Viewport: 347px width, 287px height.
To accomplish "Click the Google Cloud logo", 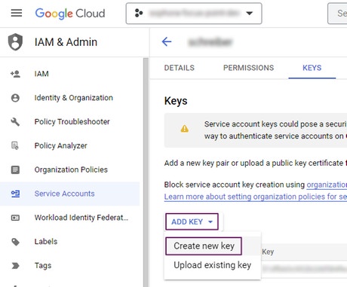I will coord(70,14).
